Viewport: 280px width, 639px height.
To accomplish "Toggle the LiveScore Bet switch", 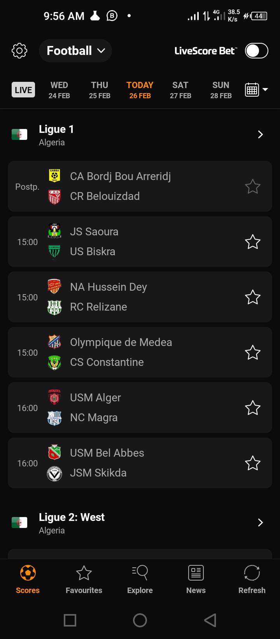I will click(256, 51).
